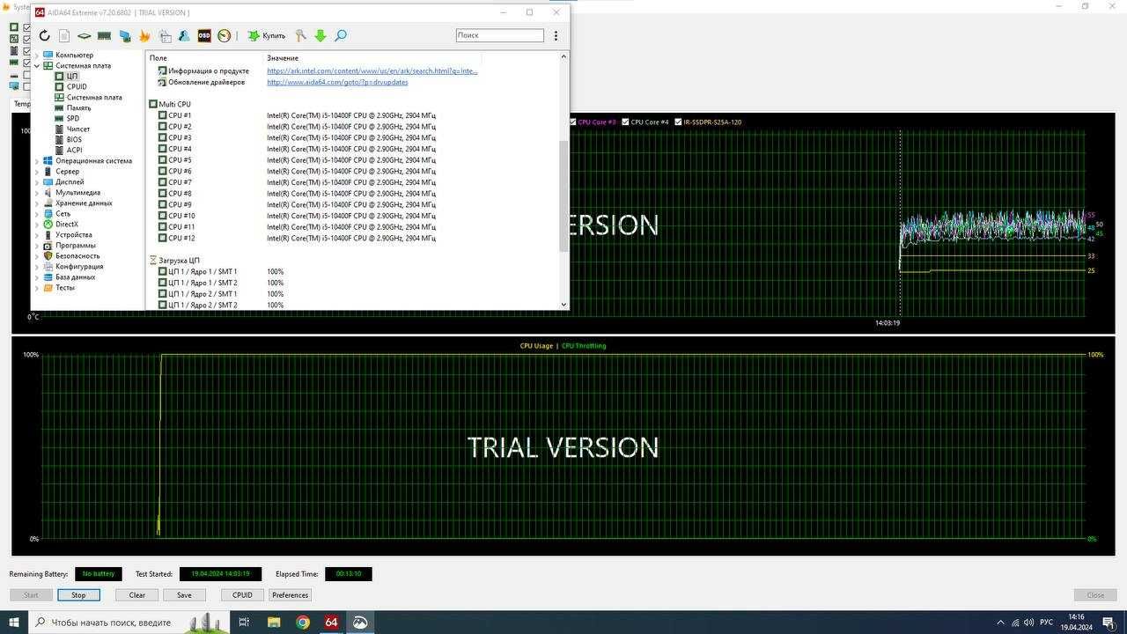
Task: Open the flame stability test icon
Action: 144,35
